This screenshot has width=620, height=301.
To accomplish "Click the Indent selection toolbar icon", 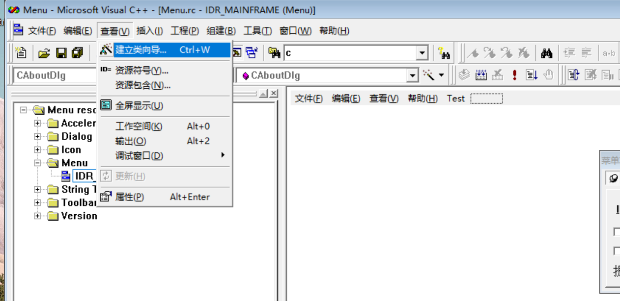I will [570, 53].
